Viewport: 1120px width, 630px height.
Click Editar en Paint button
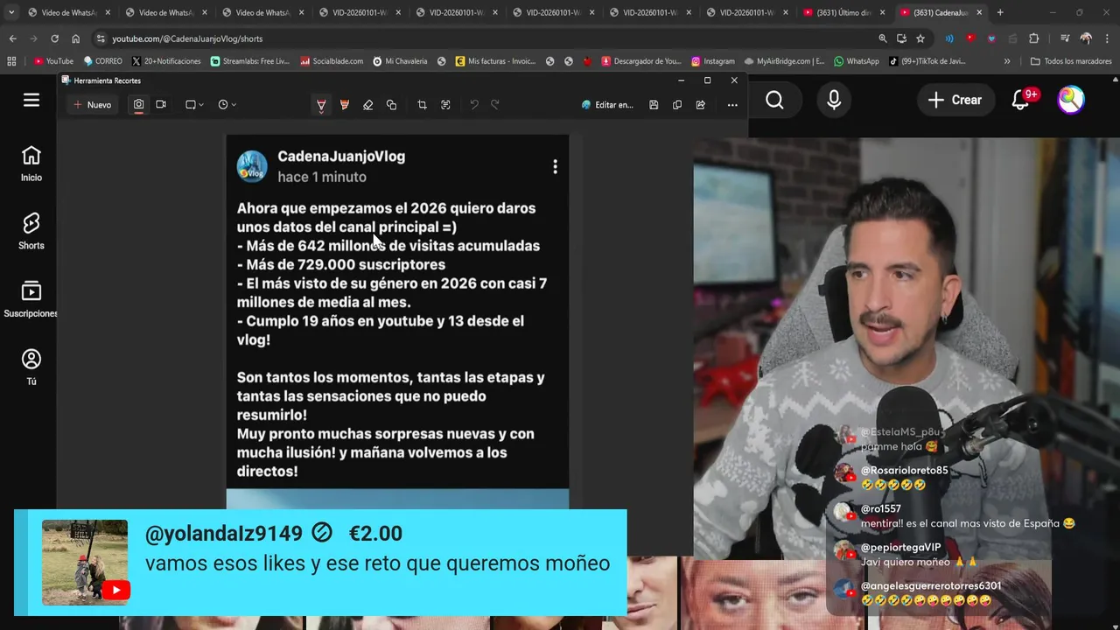tap(607, 104)
